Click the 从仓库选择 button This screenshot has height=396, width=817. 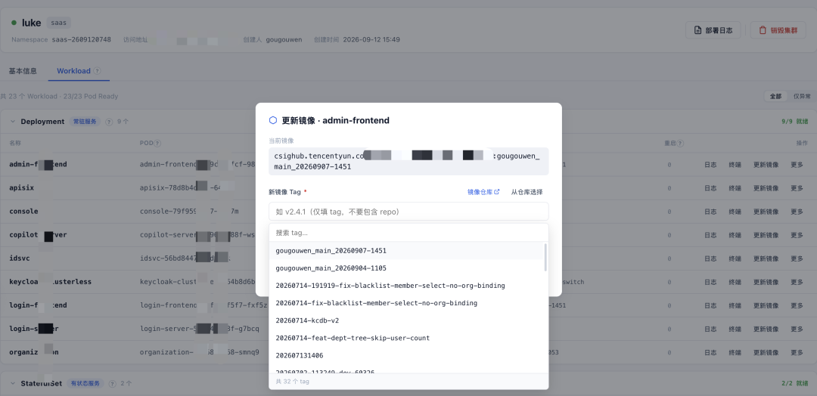(x=527, y=192)
